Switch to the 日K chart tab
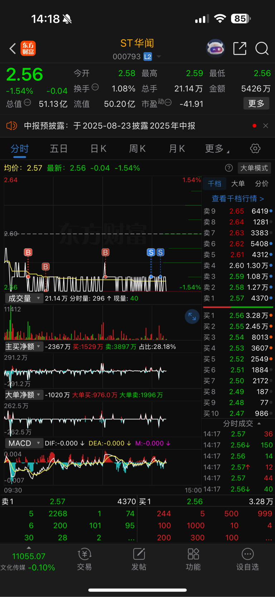The width and height of the screenshot is (275, 597). click(x=98, y=149)
